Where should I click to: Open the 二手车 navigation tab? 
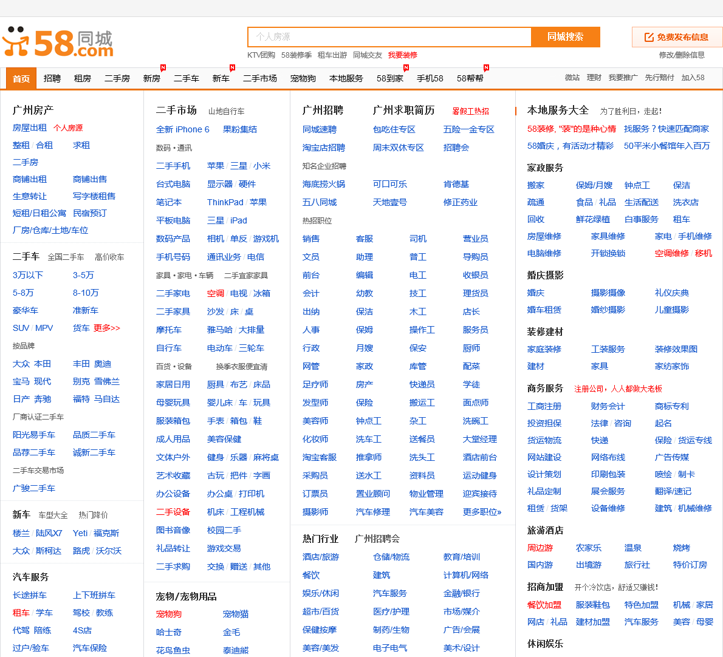pos(187,78)
